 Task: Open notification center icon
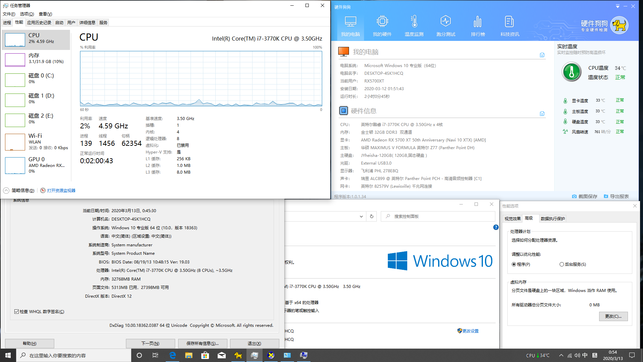[632, 355]
